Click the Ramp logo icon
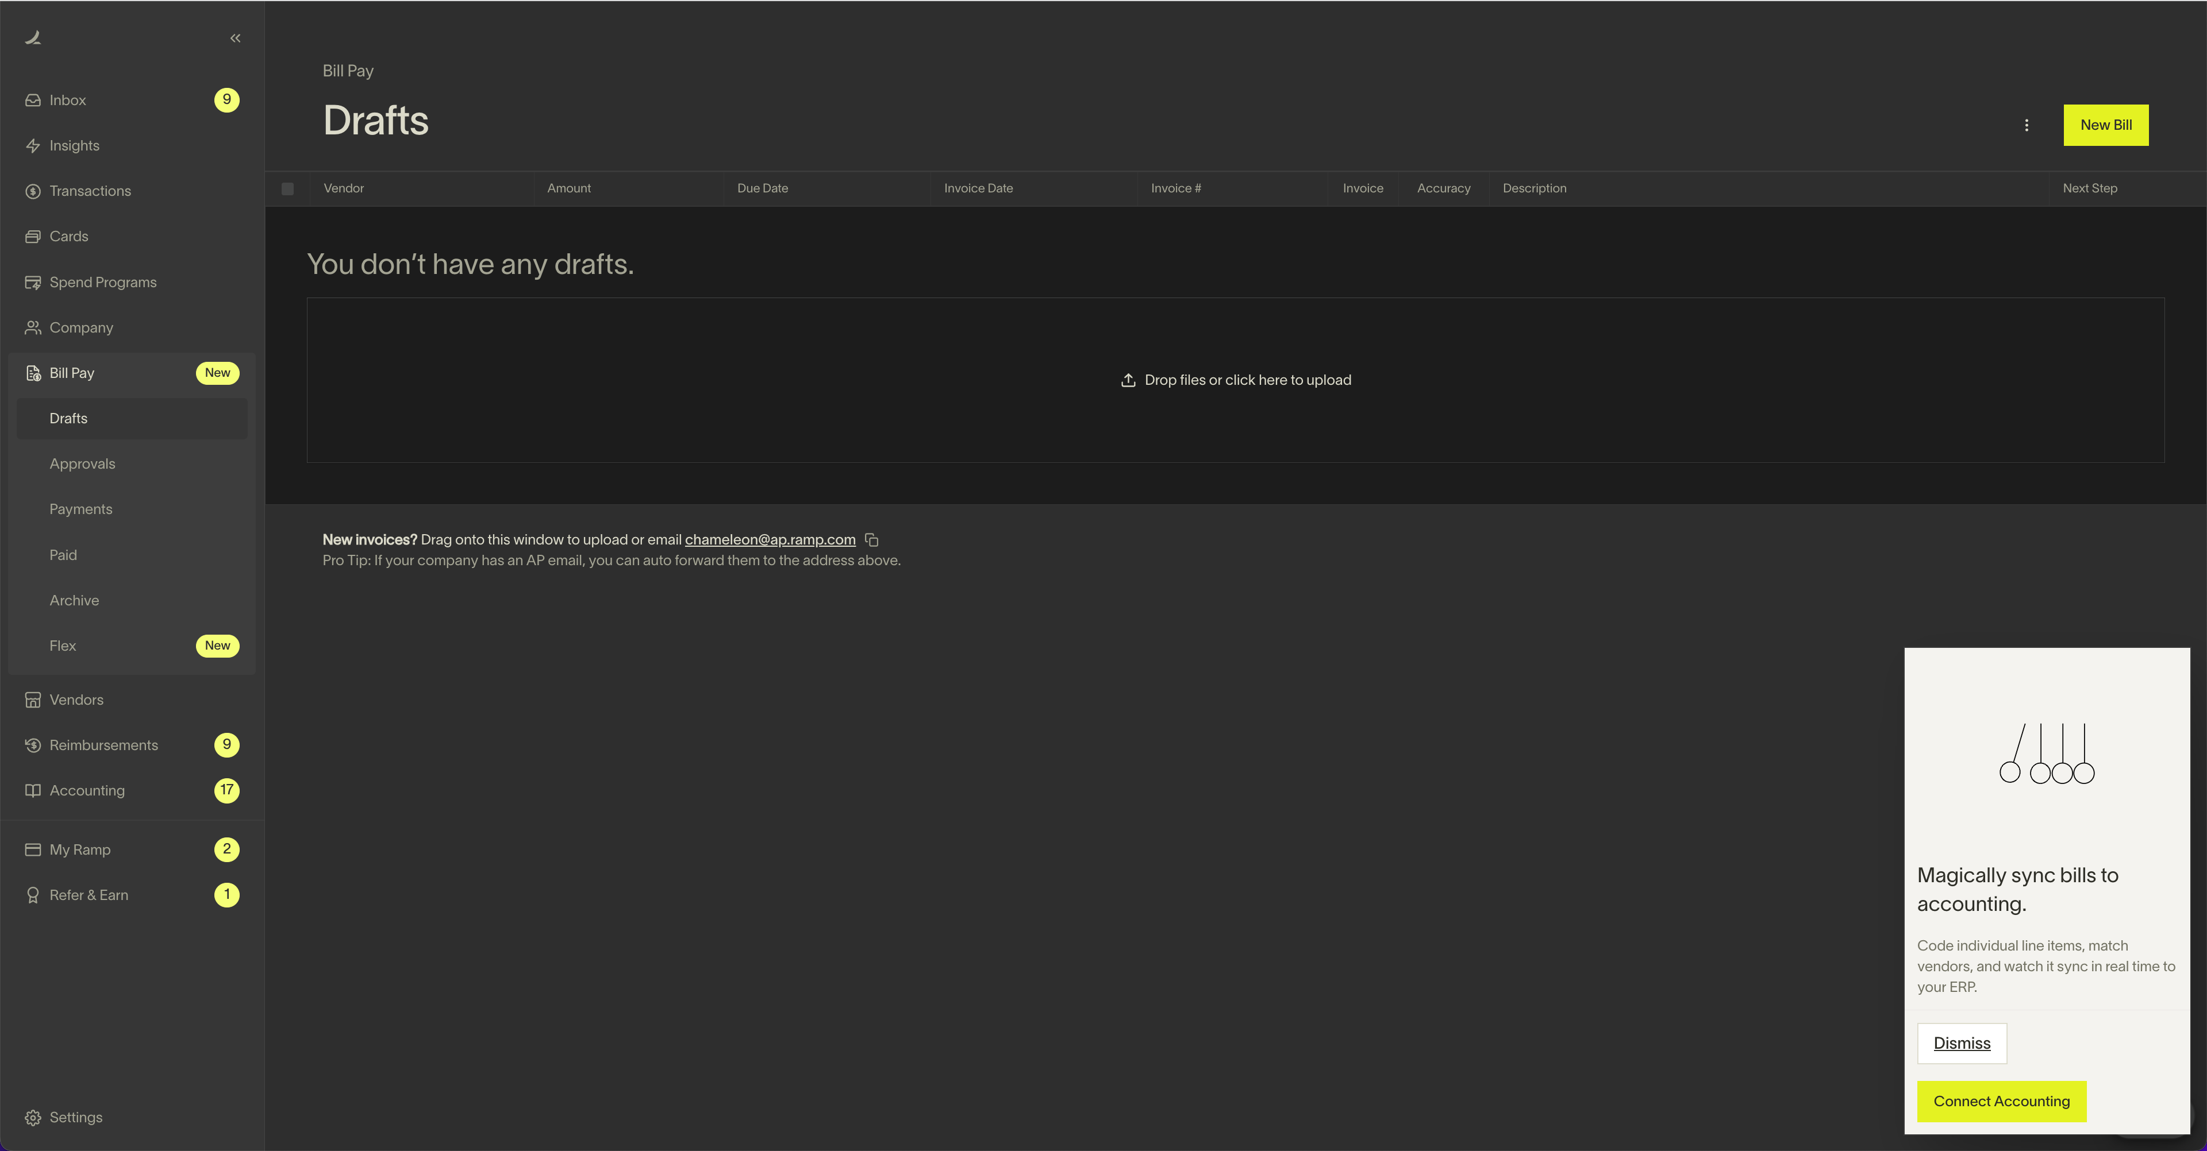The image size is (2207, 1151). tap(33, 38)
